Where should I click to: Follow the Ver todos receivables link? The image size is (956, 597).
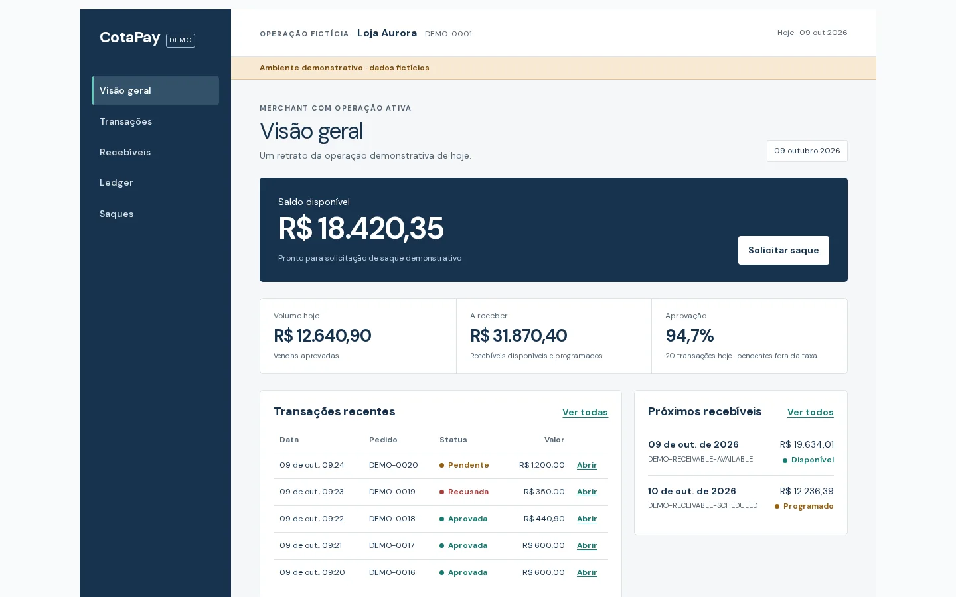pyautogui.click(x=810, y=412)
